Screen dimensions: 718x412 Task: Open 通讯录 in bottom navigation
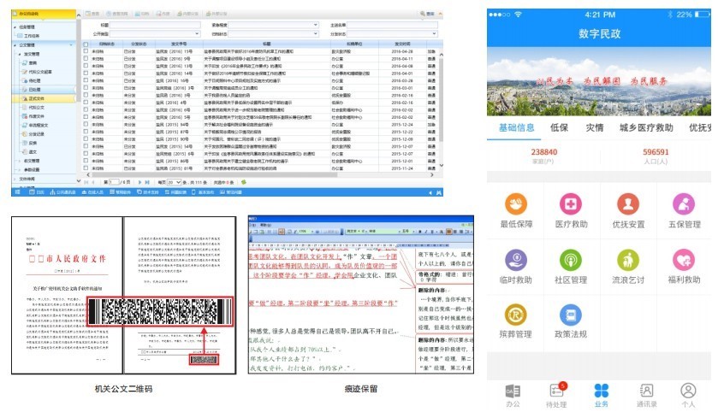click(x=647, y=396)
